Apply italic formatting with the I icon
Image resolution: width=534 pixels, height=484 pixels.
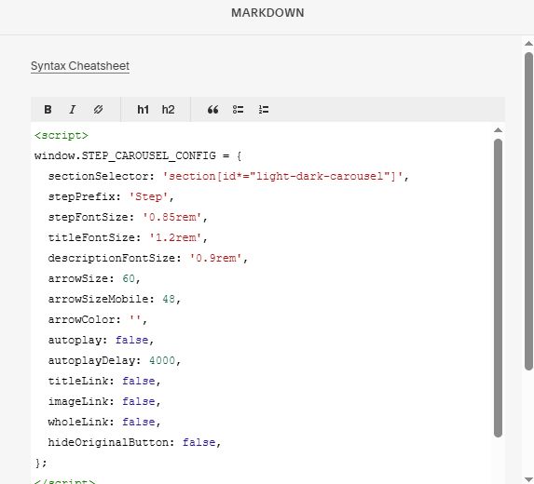tap(72, 110)
